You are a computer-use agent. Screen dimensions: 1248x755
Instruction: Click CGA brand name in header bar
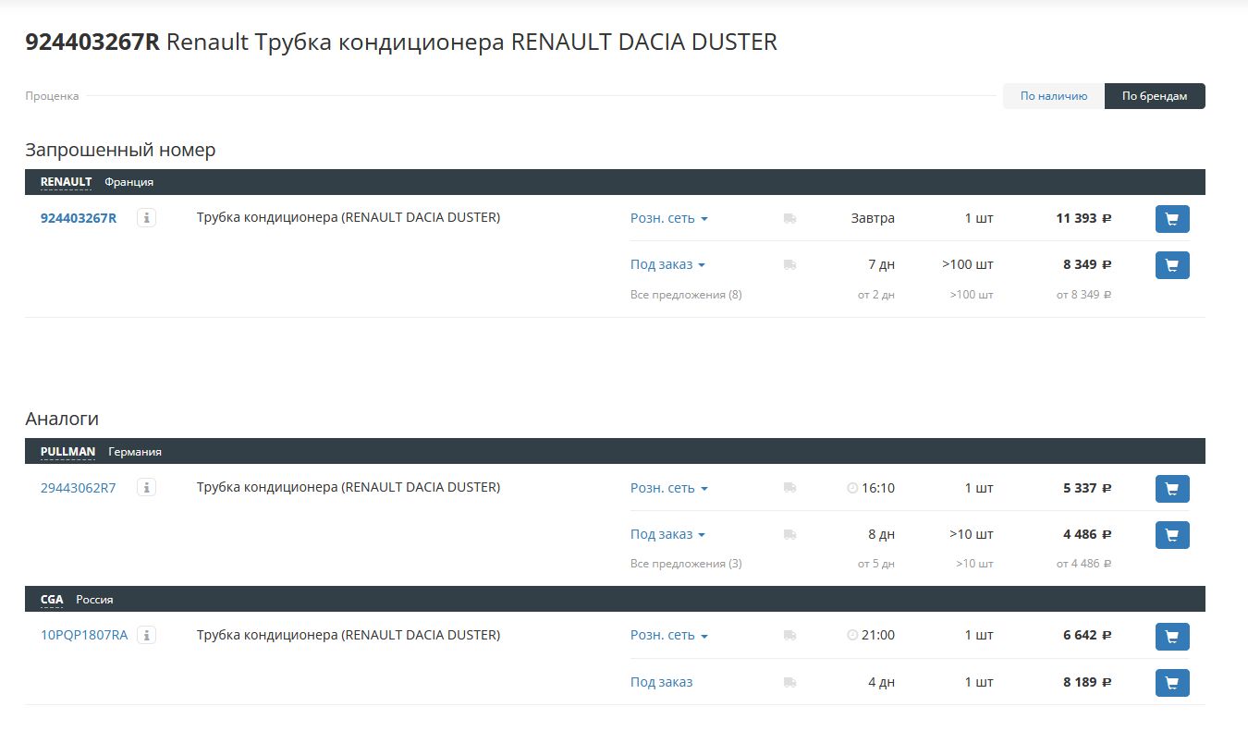click(52, 600)
